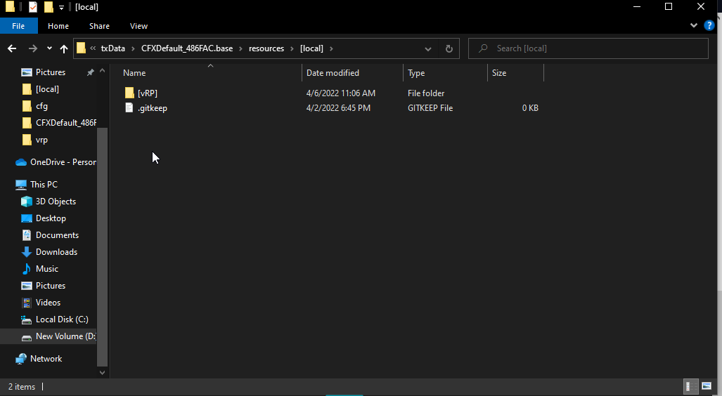Open the [vRP] folder icon

click(x=129, y=93)
